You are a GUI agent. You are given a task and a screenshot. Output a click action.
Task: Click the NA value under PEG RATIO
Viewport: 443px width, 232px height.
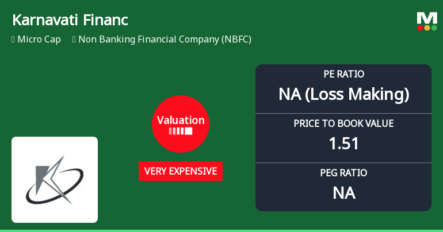[x=343, y=193]
